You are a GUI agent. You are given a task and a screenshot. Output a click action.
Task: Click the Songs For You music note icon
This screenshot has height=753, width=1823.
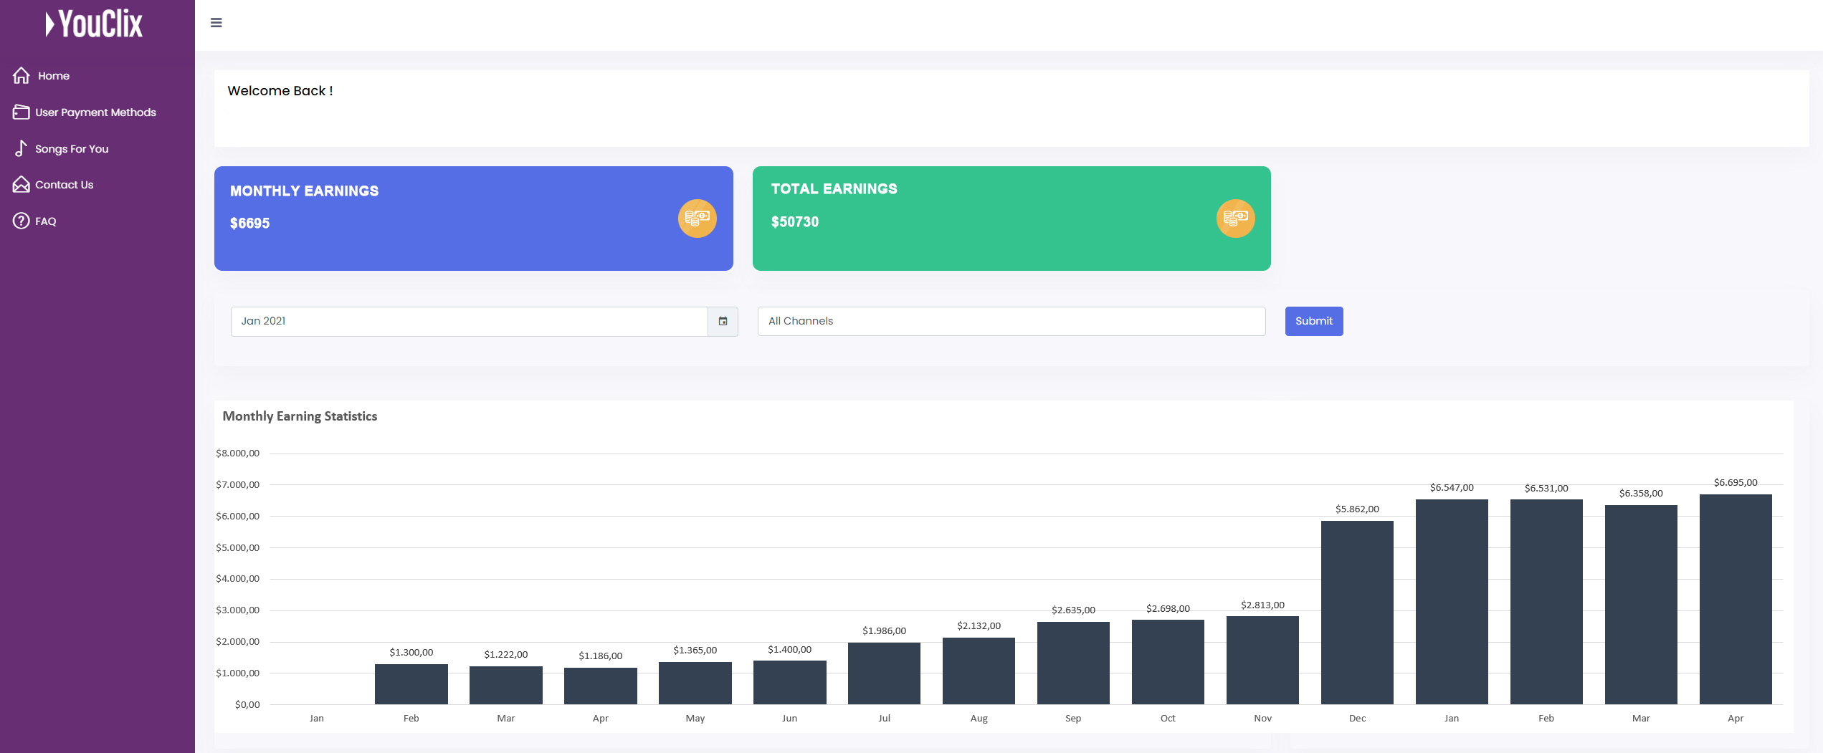pos(22,148)
